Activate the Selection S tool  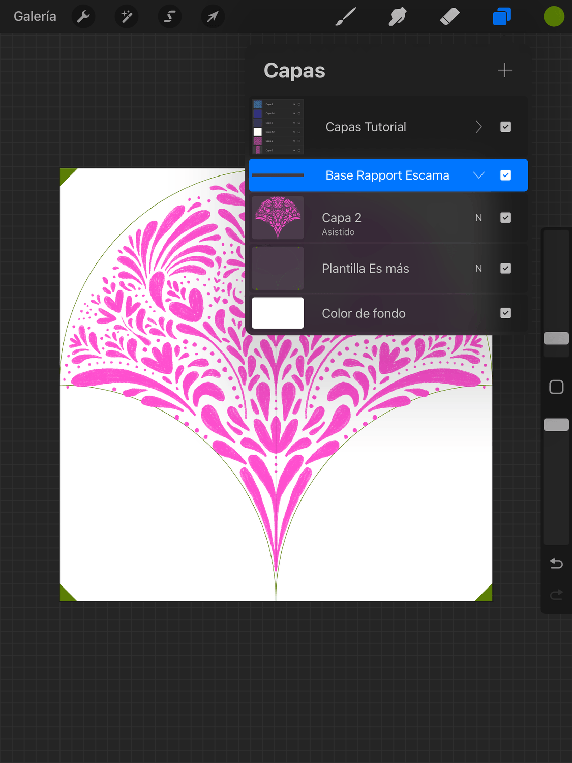click(170, 17)
